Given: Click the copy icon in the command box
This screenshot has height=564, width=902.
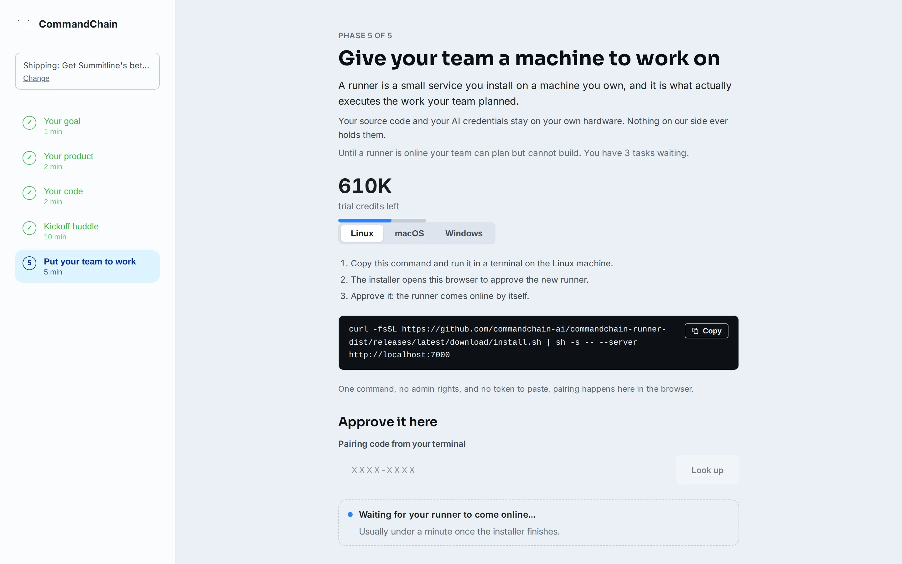Looking at the screenshot, I should coord(695,331).
